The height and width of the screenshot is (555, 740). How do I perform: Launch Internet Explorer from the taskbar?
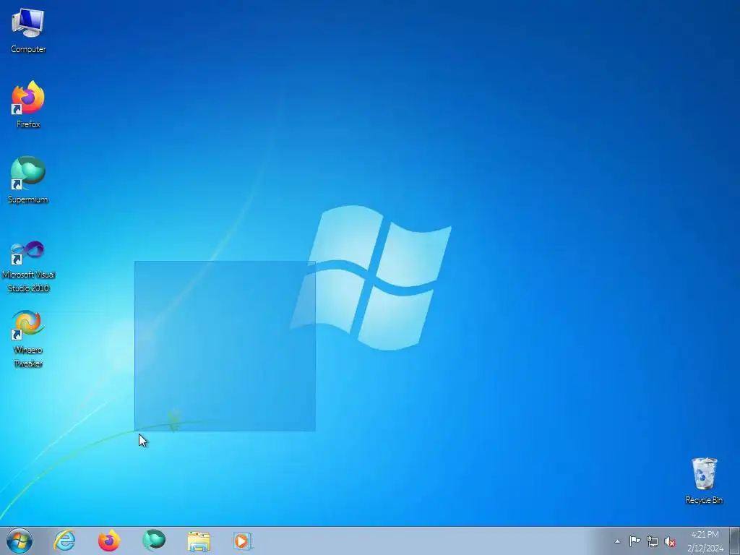[64, 541]
